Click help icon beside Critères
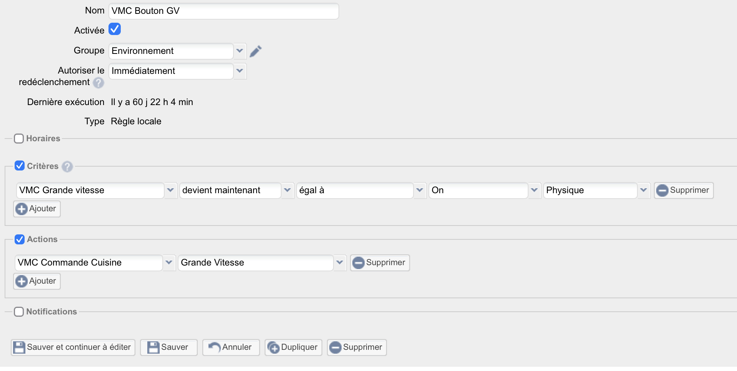 click(x=67, y=167)
